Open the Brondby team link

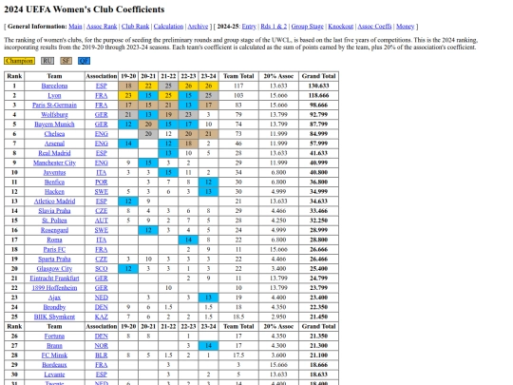pos(54,307)
